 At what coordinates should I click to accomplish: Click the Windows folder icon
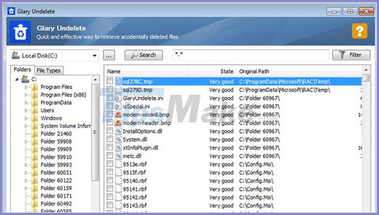35,118
